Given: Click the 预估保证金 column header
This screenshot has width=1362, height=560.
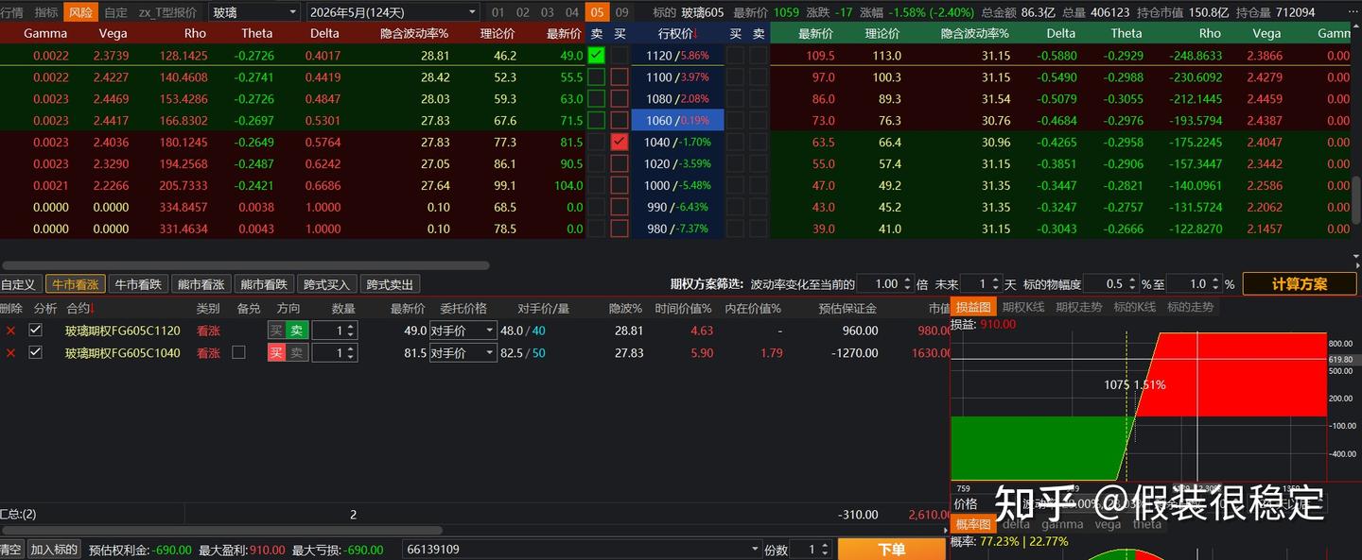Looking at the screenshot, I should pos(847,308).
